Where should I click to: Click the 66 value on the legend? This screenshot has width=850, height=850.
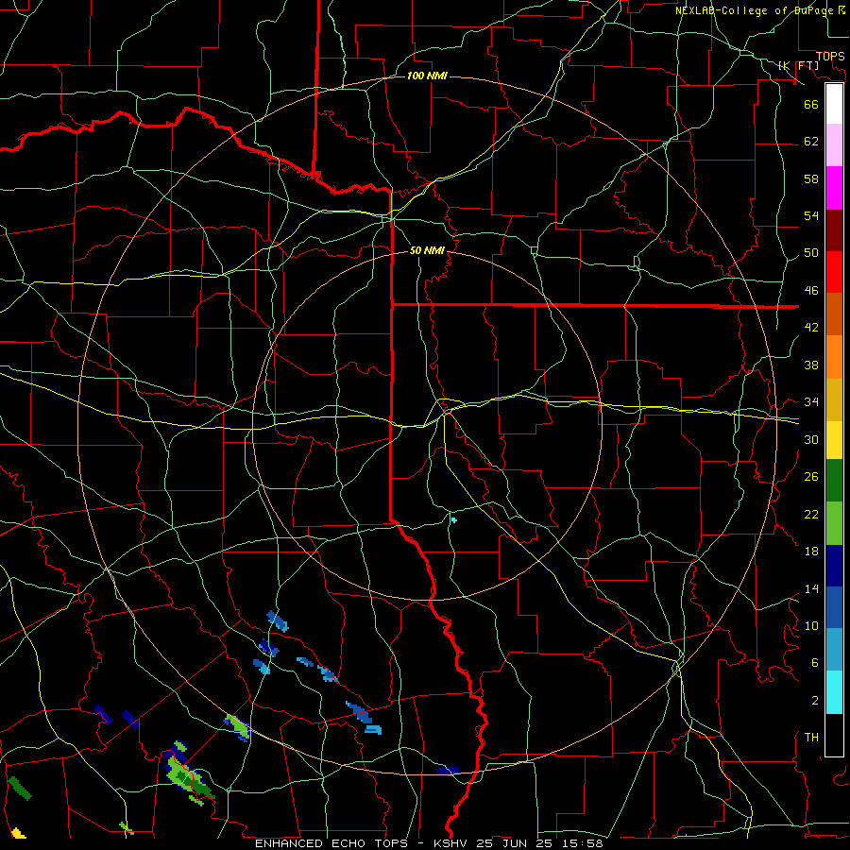(811, 104)
